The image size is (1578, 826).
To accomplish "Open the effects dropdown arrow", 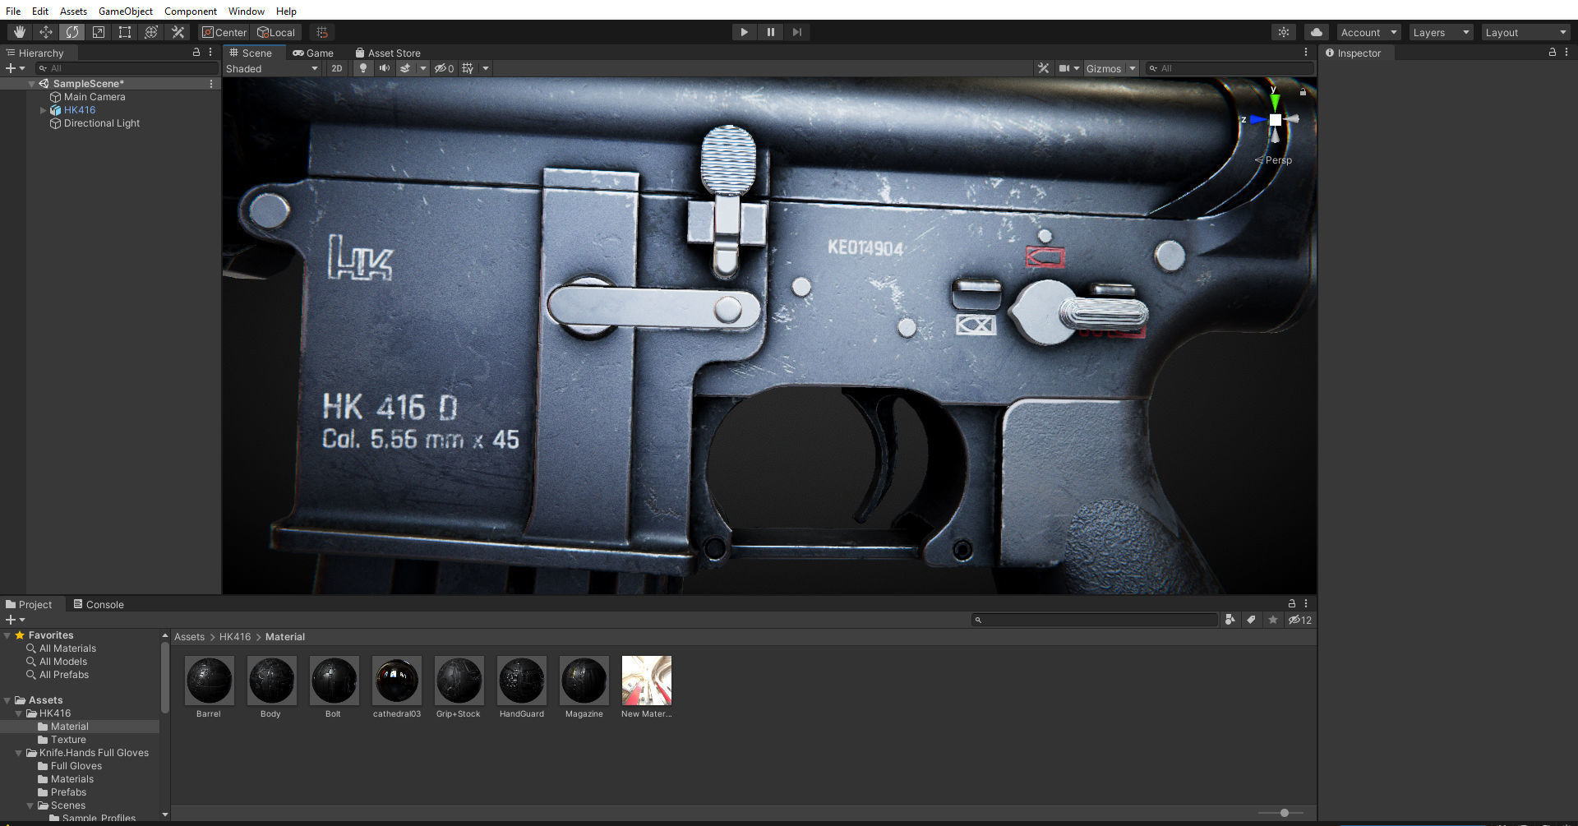I will click(423, 68).
